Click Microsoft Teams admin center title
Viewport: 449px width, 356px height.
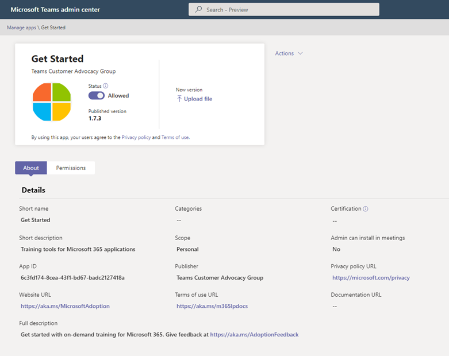click(55, 9)
